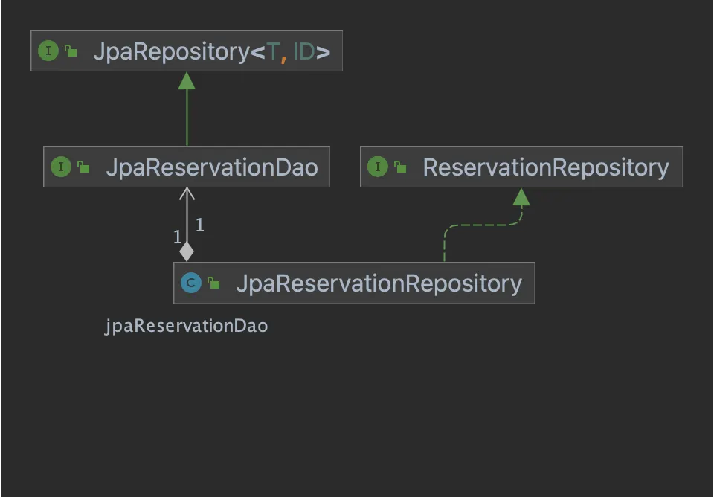Click the open arrowhead beneath the JpaReservationDao node
Viewport: 714px width, 497px height.
pos(187,193)
